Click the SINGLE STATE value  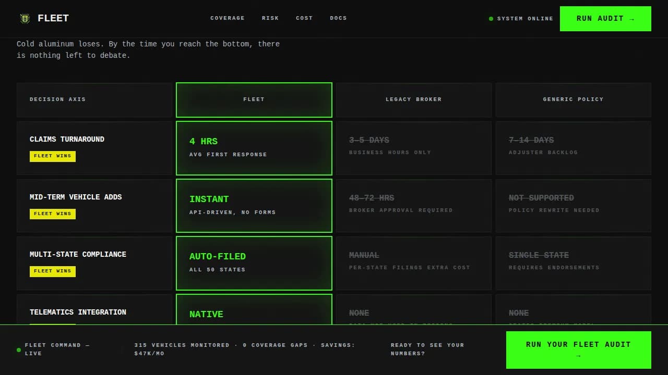point(539,255)
